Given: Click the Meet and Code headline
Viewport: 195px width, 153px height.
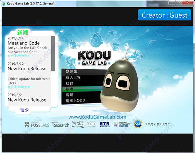Looking at the screenshot, I should tap(24, 43).
